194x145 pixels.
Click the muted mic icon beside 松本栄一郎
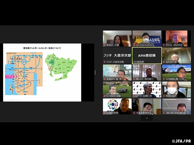[x=164, y=62]
